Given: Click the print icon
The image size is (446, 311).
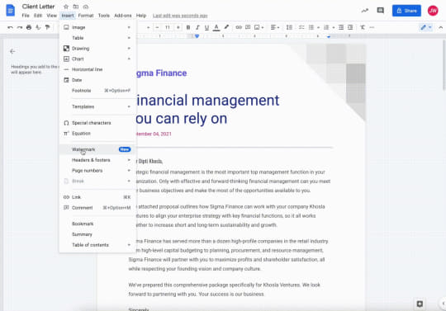Looking at the screenshot, I should click(x=29, y=27).
